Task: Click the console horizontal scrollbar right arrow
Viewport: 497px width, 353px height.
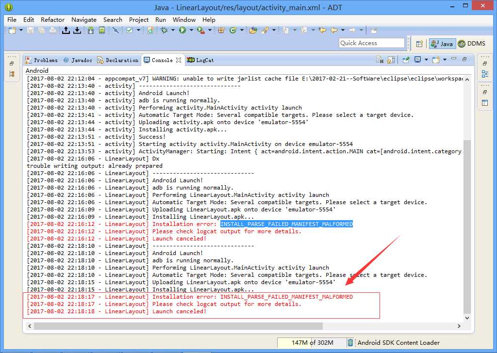Action: 459,326
